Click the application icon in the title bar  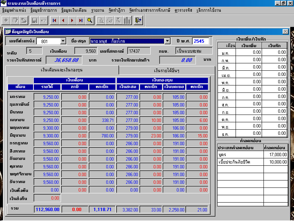click(x=4, y=3)
